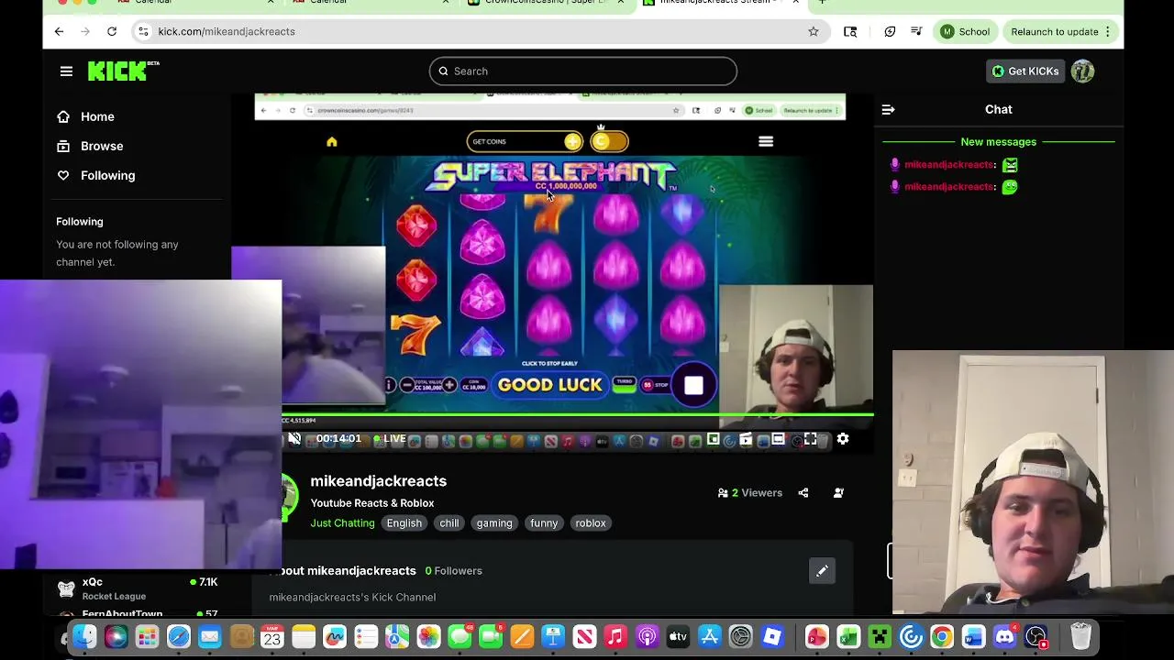Open the School profile chip
Image resolution: width=1174 pixels, height=660 pixels.
coord(964,31)
